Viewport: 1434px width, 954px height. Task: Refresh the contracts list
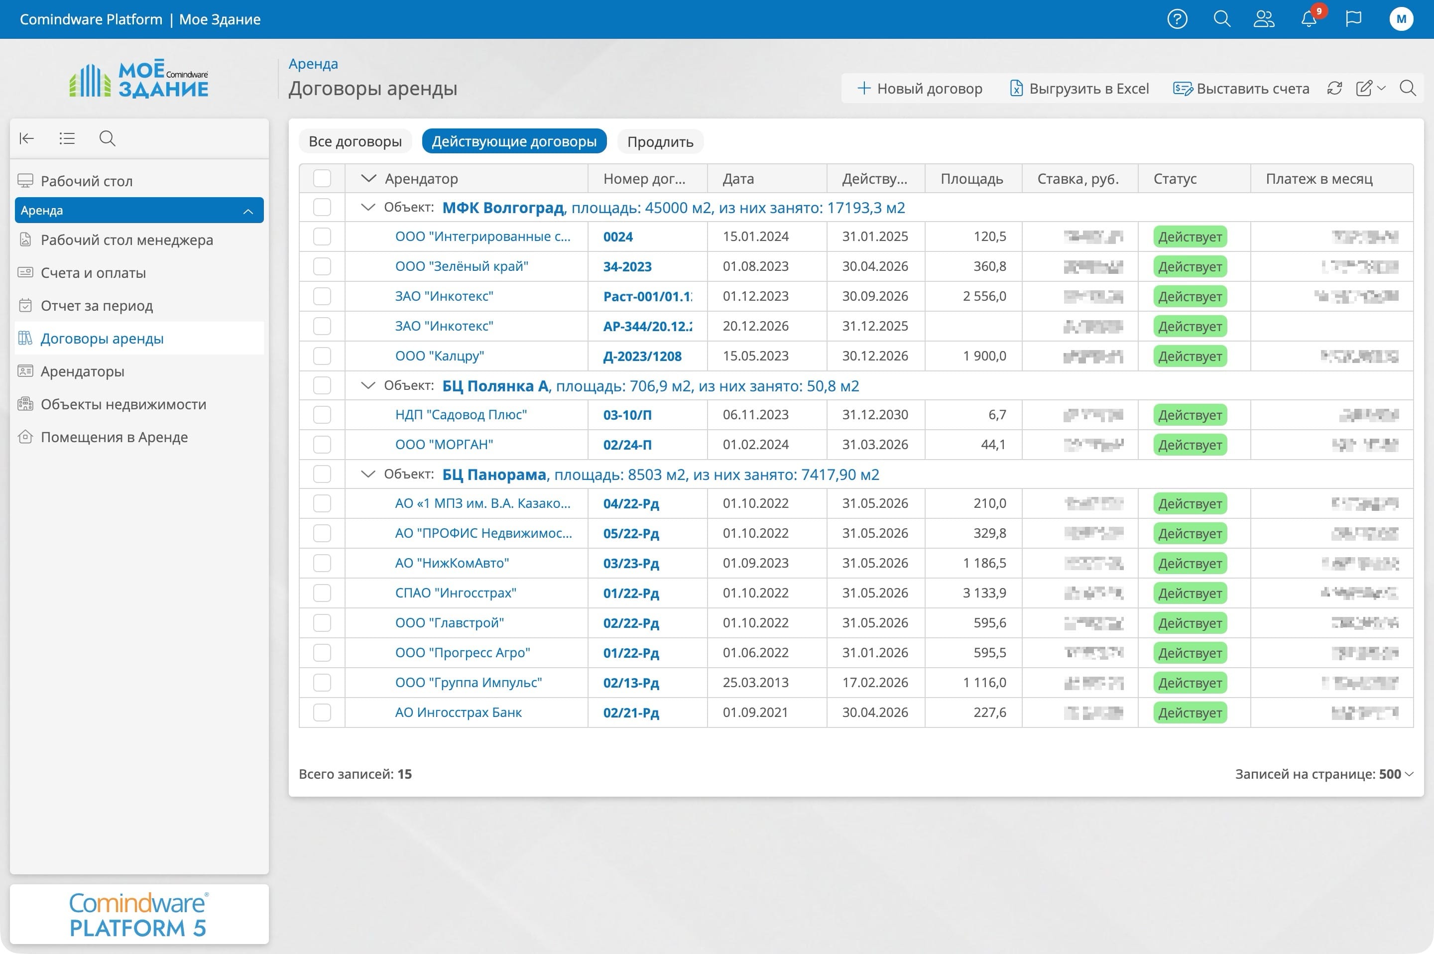(x=1334, y=89)
